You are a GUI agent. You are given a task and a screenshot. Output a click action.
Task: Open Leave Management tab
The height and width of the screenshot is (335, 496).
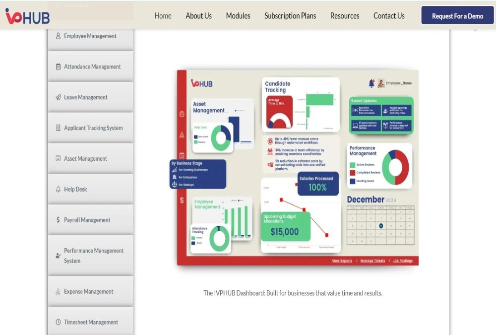coord(91,97)
